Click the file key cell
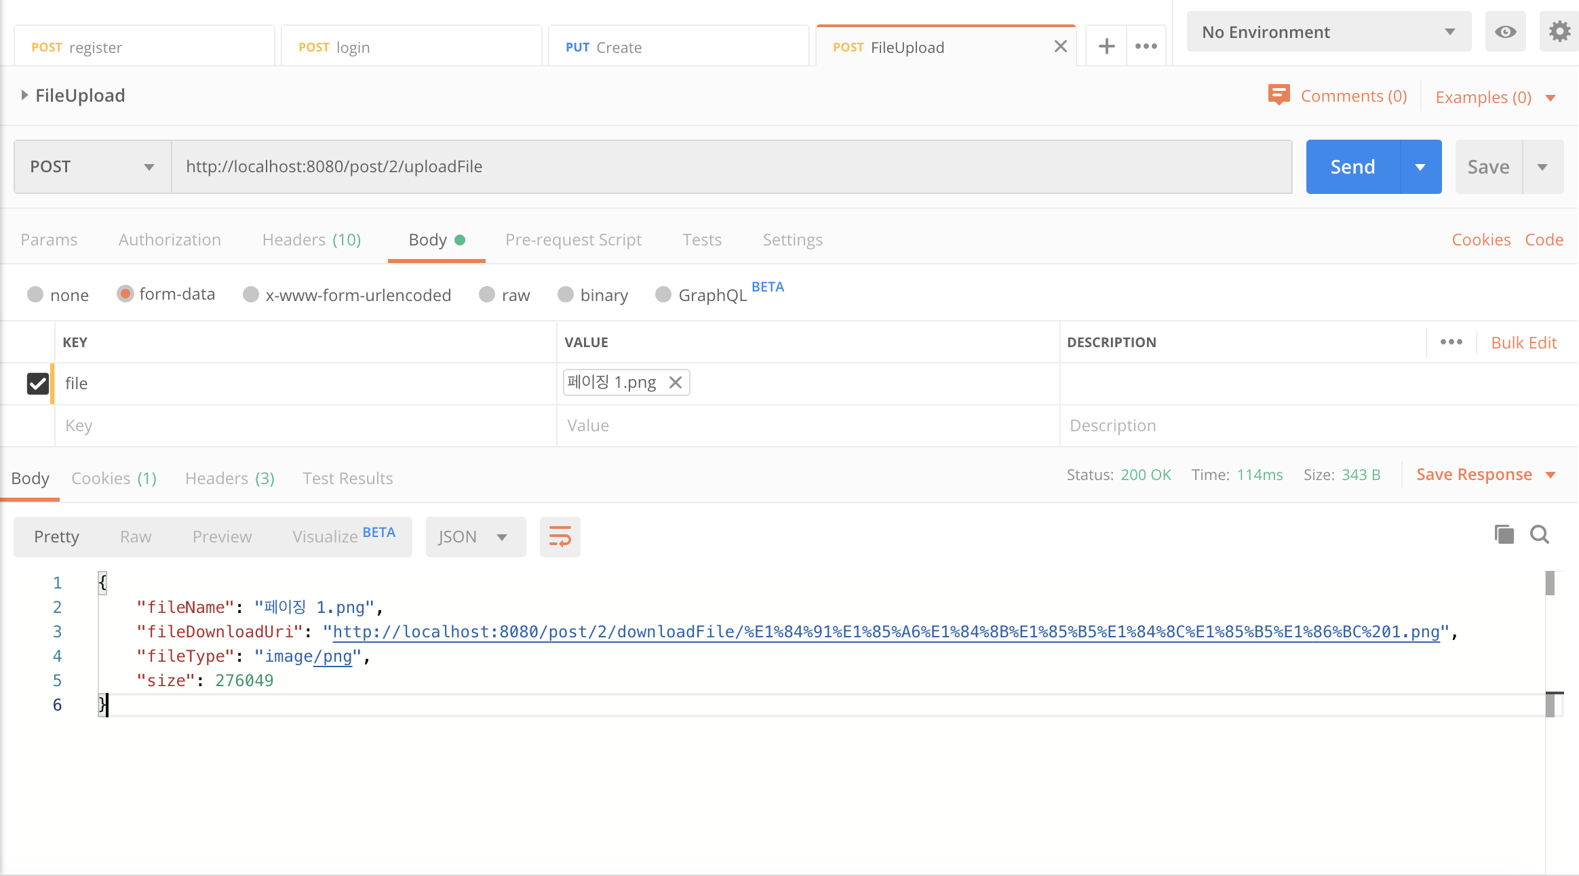This screenshot has width=1579, height=876. pos(305,384)
